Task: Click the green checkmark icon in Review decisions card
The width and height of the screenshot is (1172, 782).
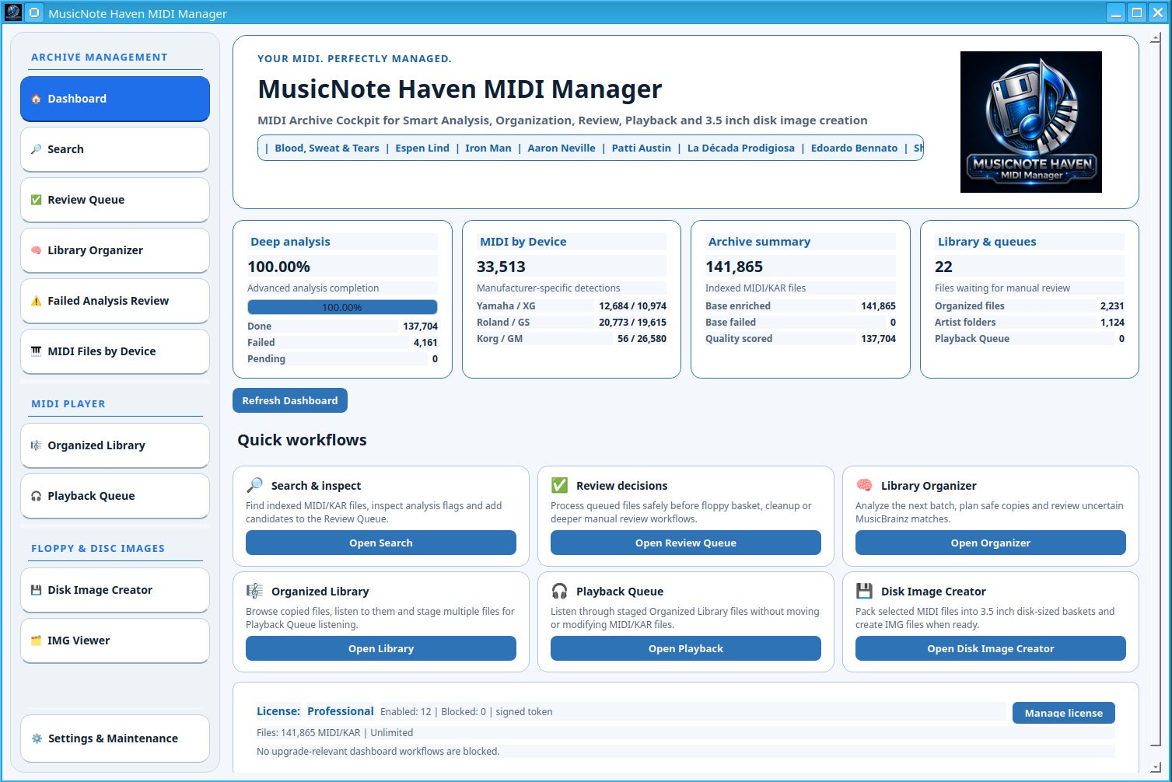Action: pos(559,485)
